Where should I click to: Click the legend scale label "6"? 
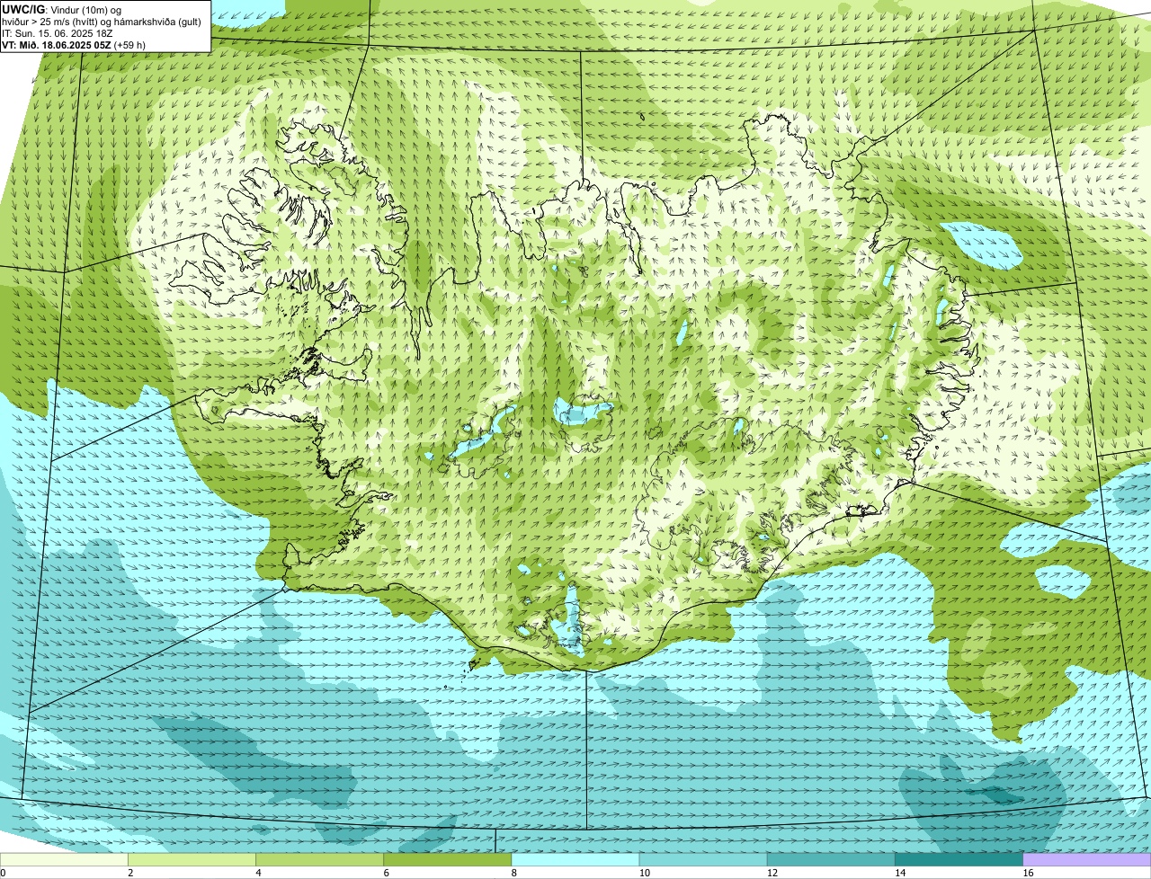[x=386, y=873]
